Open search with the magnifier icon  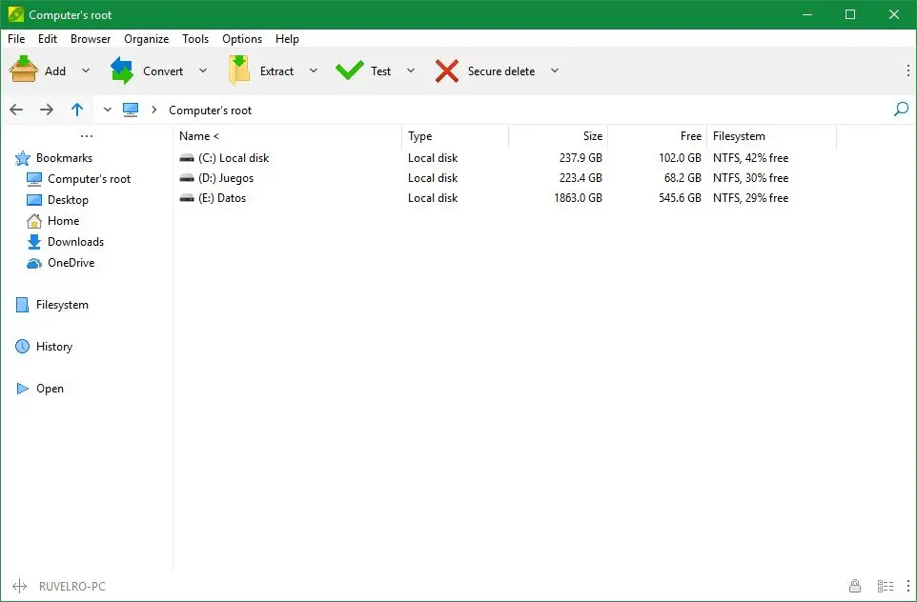coord(901,110)
